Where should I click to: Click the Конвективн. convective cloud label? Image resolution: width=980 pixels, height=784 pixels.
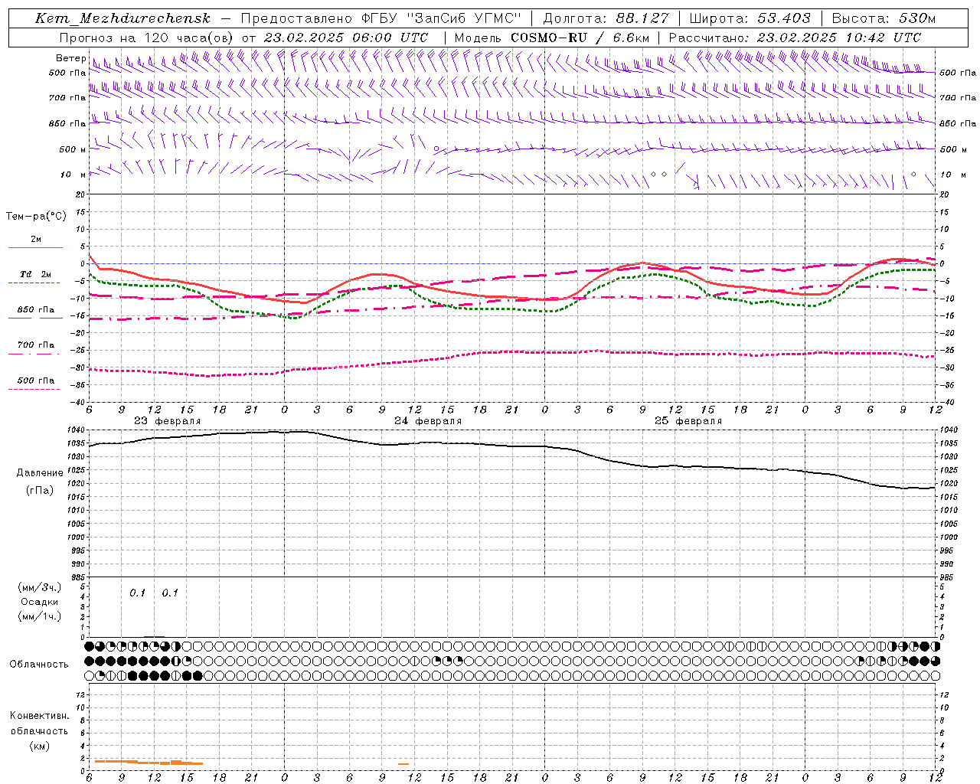pos(39,716)
